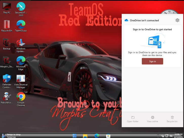The width and height of the screenshot is (184, 138).
Task: Click the OneDrive tray icon on taskbar
Action: point(171,136)
